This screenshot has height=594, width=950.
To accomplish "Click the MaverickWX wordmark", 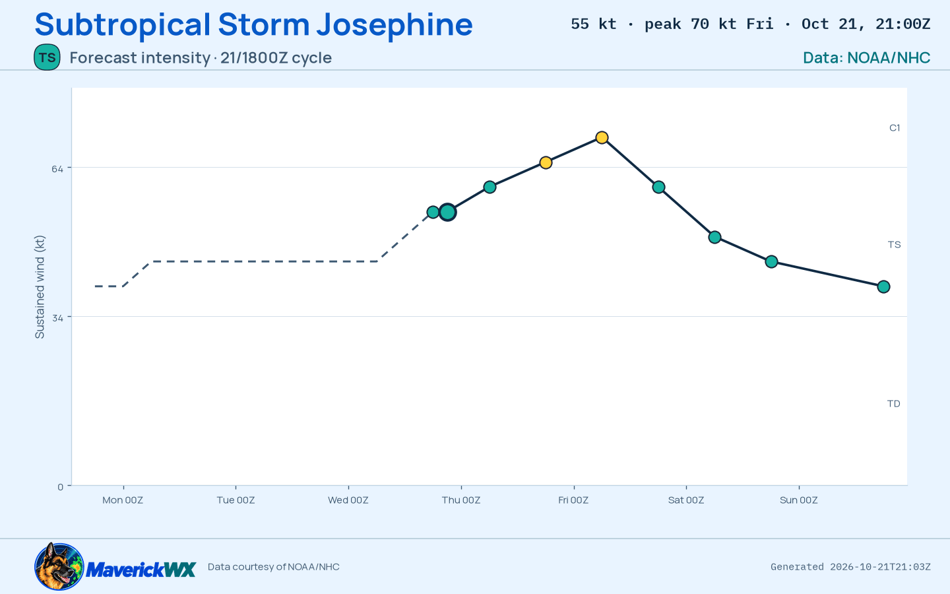I will [x=141, y=569].
